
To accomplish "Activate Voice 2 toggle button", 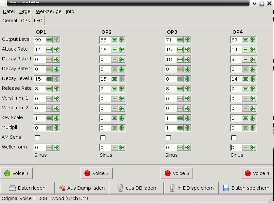I will point(97,173).
